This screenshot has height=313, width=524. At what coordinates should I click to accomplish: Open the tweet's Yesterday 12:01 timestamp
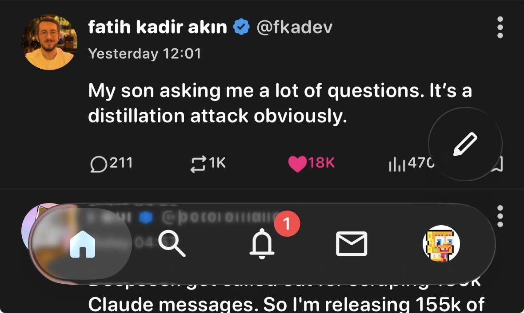pos(144,54)
